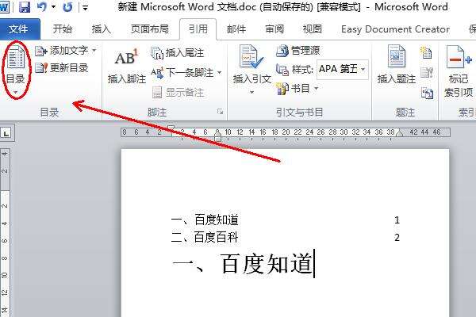Click the heading 一、百度知道 in the document
The image size is (476, 317).
click(x=243, y=264)
